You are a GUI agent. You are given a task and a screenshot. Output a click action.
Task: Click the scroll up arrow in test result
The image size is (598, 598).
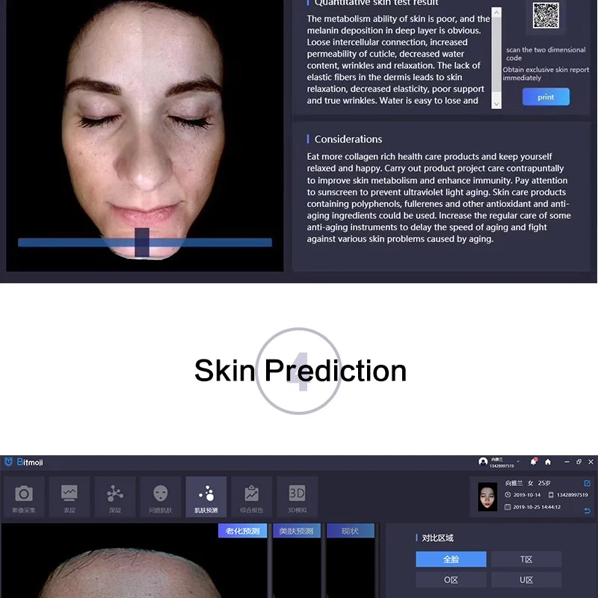496,13
